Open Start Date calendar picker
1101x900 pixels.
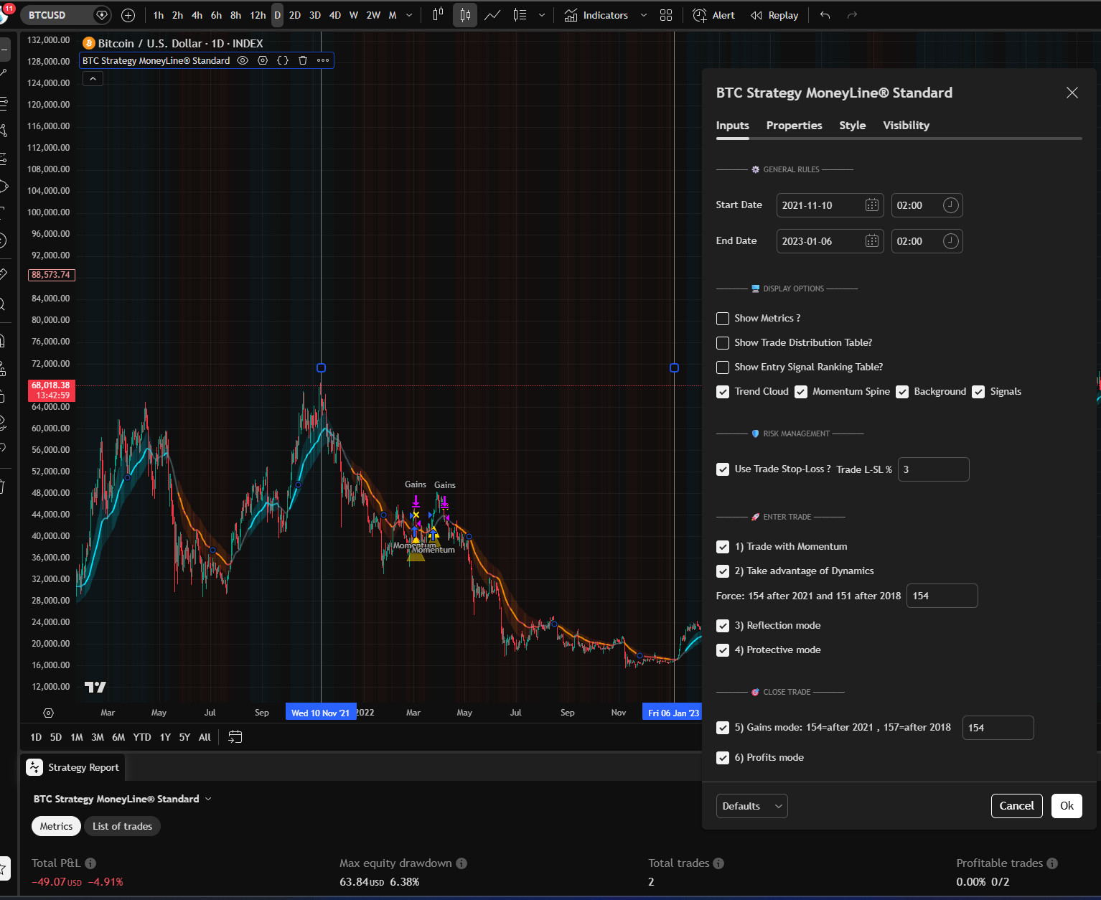coord(872,205)
